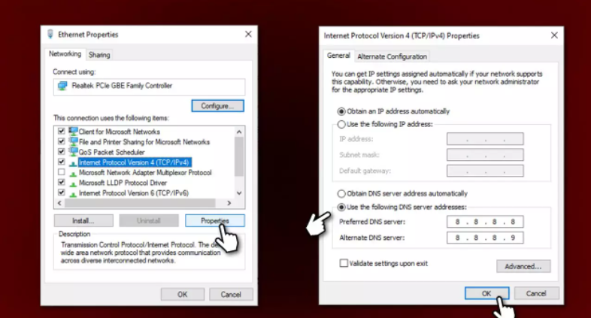Image resolution: width=591 pixels, height=318 pixels.
Task: Click the Configure... button
Action: (217, 106)
